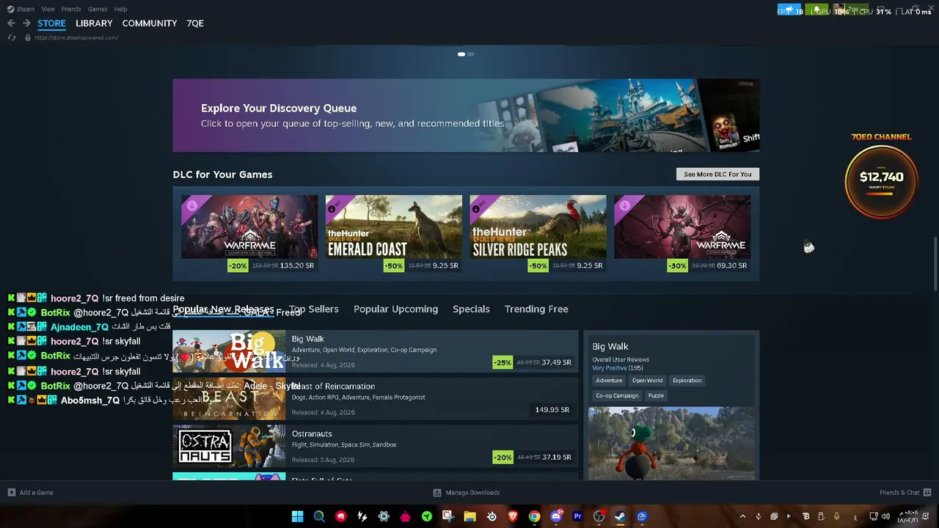Go to the LIBRARY section
This screenshot has width=939, height=528.
pyautogui.click(x=94, y=23)
